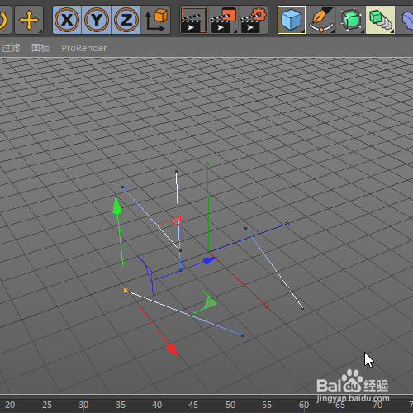Click the green plane triangle handle
This screenshot has height=413, width=413.
tap(210, 303)
